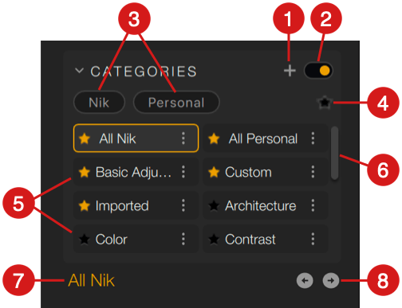Open All Personal three-dot menu
This screenshot has height=308, width=402.
click(x=313, y=138)
